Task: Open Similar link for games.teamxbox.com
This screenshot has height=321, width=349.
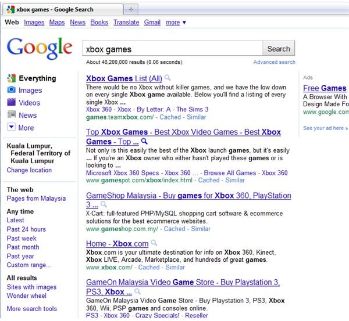Action: click(197, 117)
